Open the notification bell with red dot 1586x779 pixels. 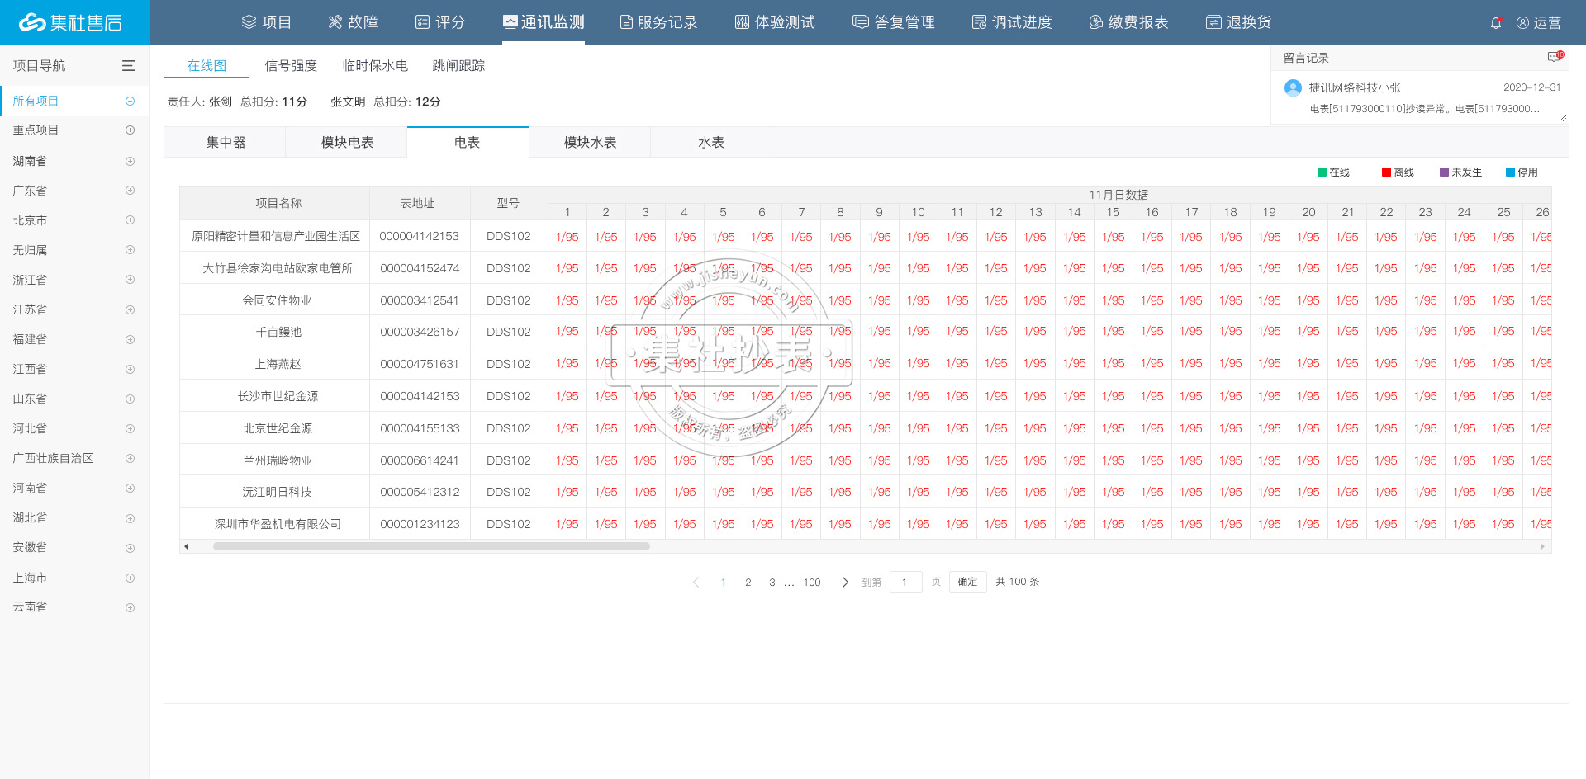(x=1495, y=22)
